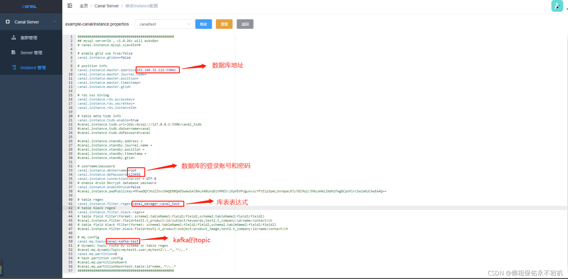Click dbUsername value root
This screenshot has height=279, width=568.
click(133, 170)
